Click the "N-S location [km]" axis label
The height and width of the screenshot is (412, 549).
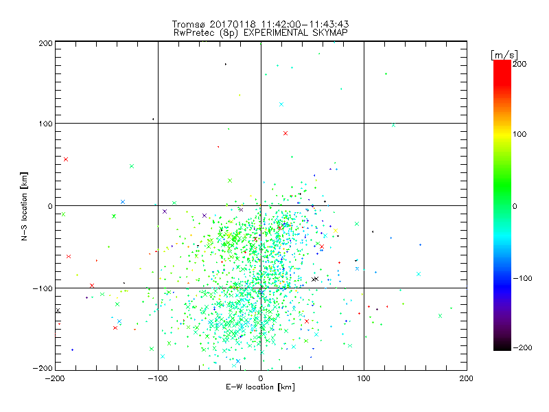pos(24,206)
